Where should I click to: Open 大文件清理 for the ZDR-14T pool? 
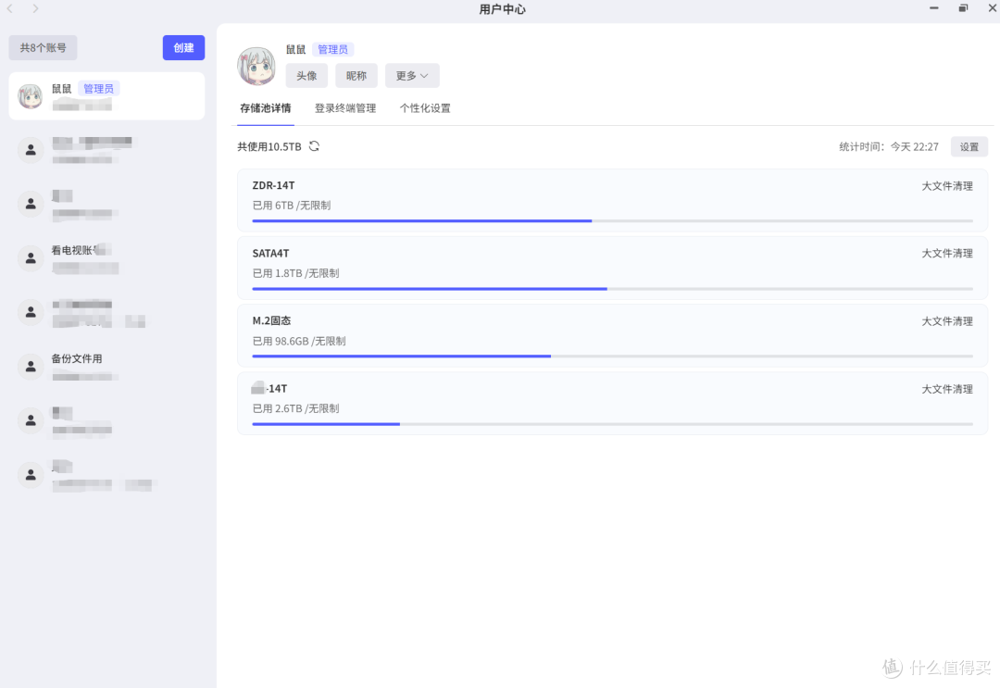click(x=947, y=185)
